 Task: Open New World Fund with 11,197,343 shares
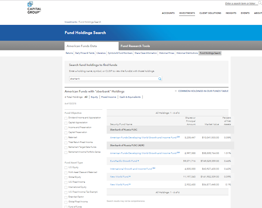[120, 176]
